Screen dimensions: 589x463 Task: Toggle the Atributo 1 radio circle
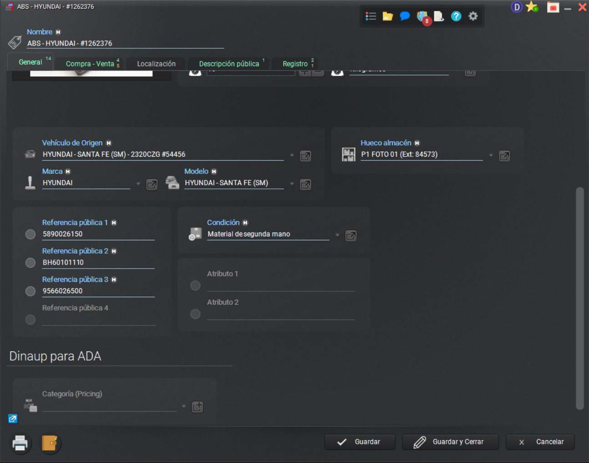point(196,285)
